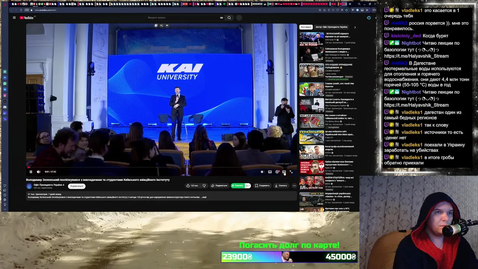Open the player settings gear

(x=277, y=172)
